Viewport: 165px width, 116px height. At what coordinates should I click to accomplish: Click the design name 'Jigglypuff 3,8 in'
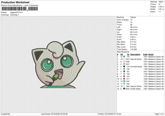[16, 12]
